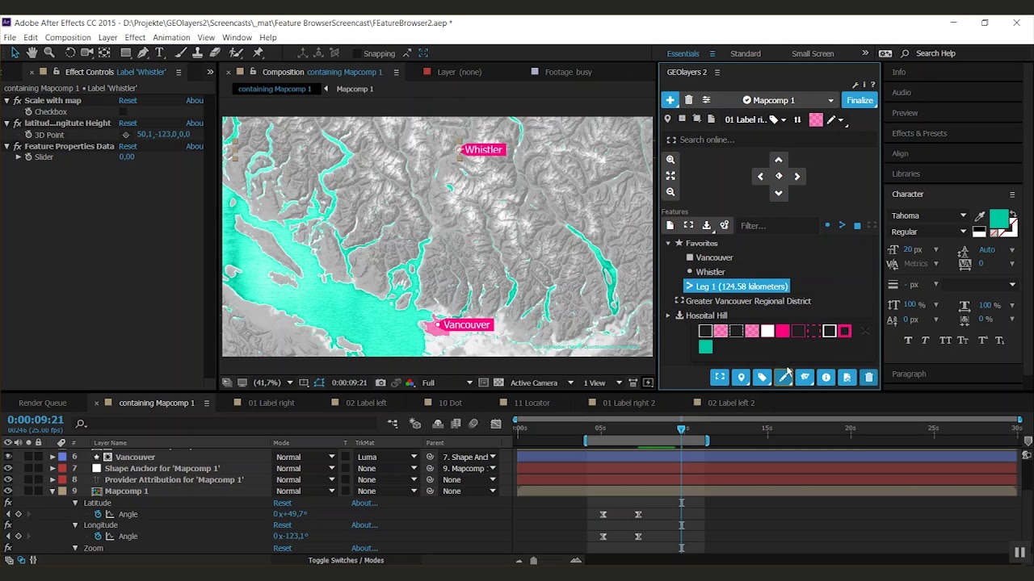Switch to the 10 Dot timeline tab
The image size is (1034, 581).
[x=449, y=403]
